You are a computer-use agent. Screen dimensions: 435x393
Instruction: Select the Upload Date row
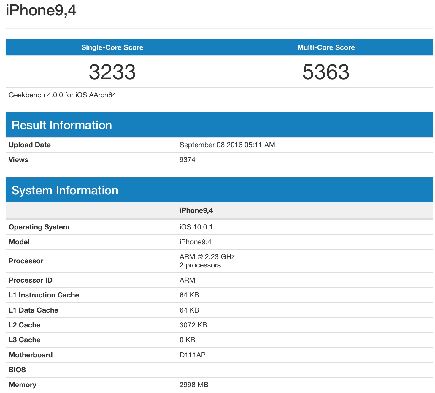30,145
